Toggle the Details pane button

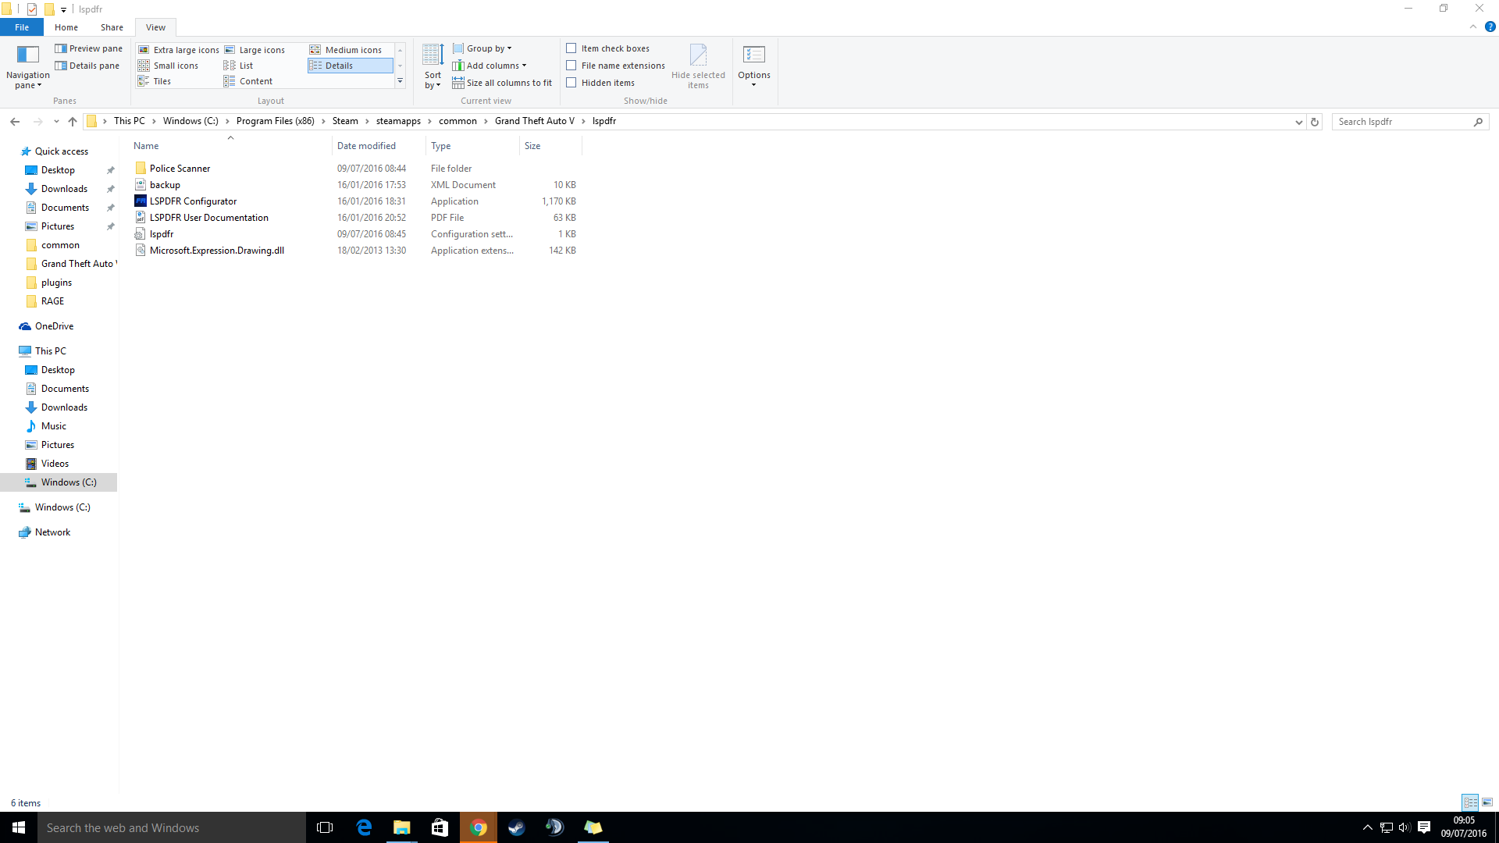(87, 66)
